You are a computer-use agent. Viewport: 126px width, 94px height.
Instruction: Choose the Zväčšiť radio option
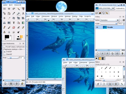5,52
